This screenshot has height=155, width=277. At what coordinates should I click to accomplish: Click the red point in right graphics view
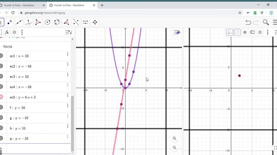click(x=239, y=76)
